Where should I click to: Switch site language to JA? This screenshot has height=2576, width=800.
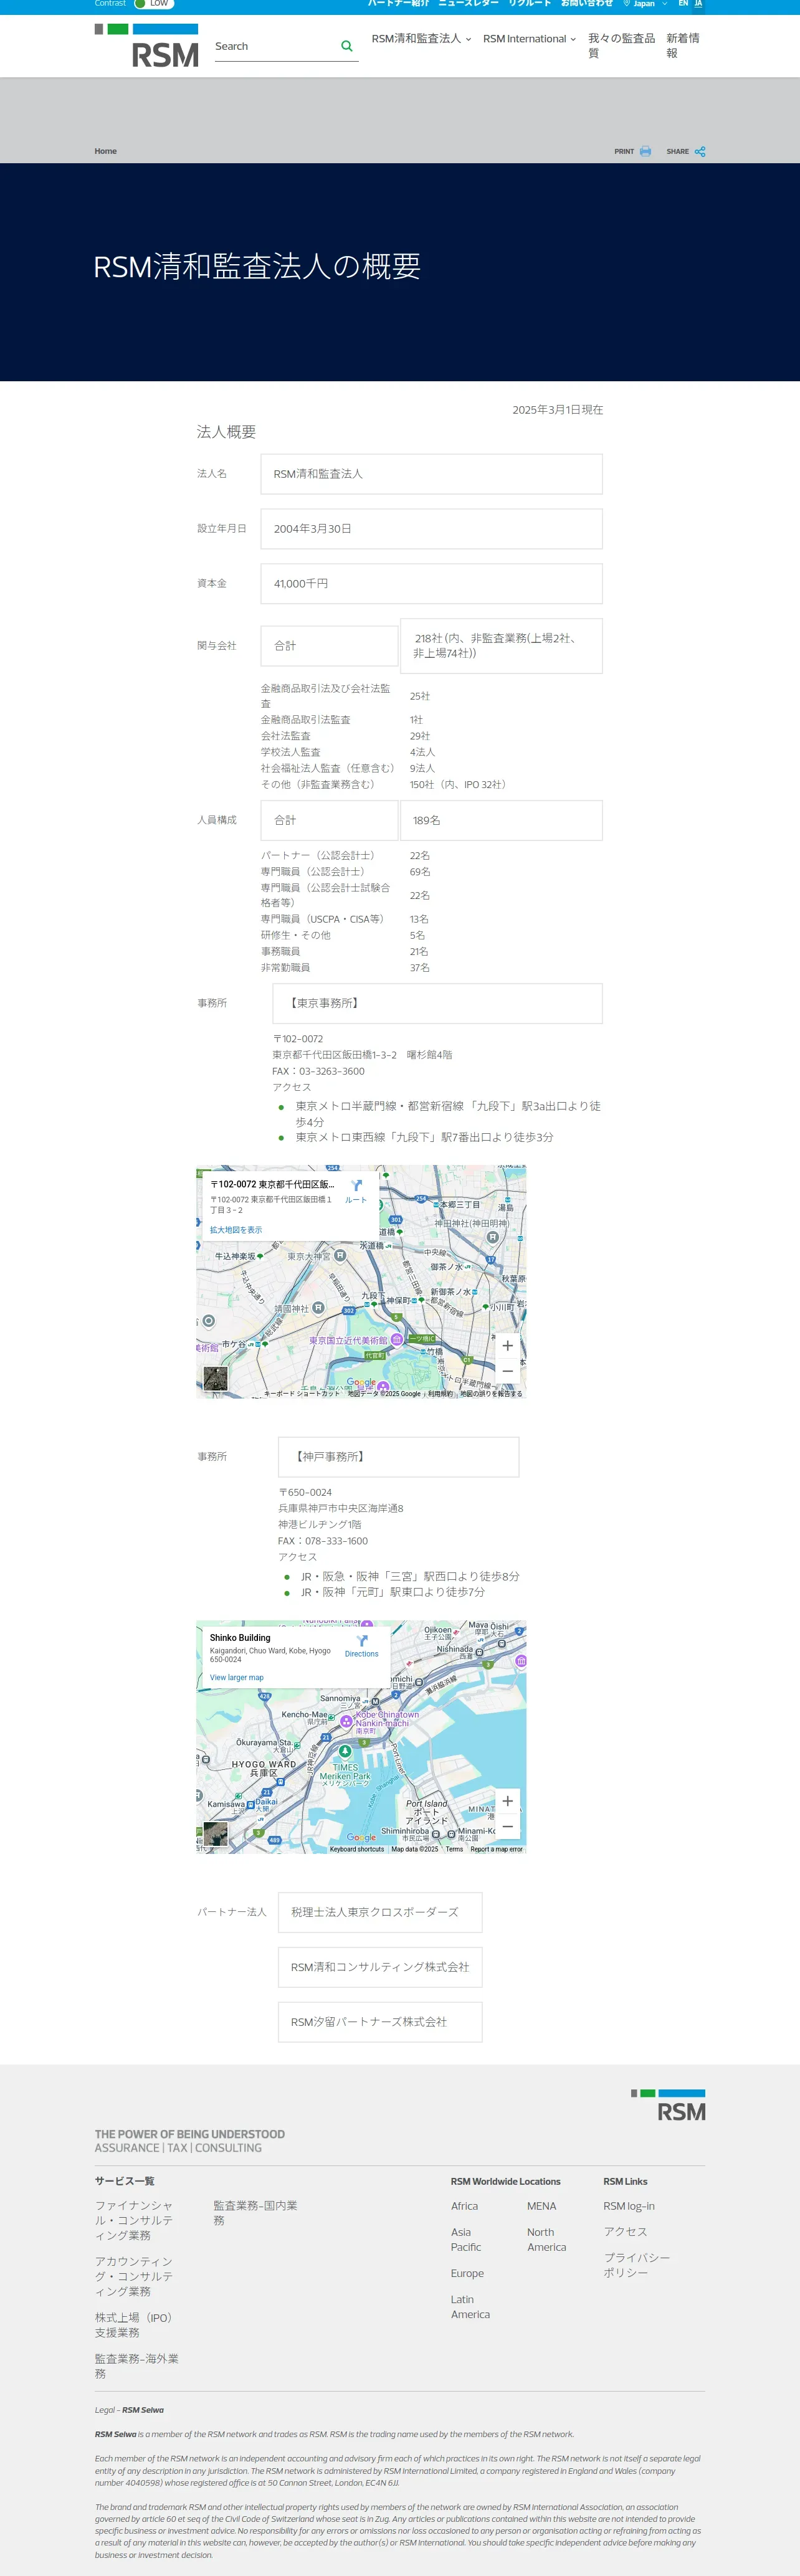698,4
